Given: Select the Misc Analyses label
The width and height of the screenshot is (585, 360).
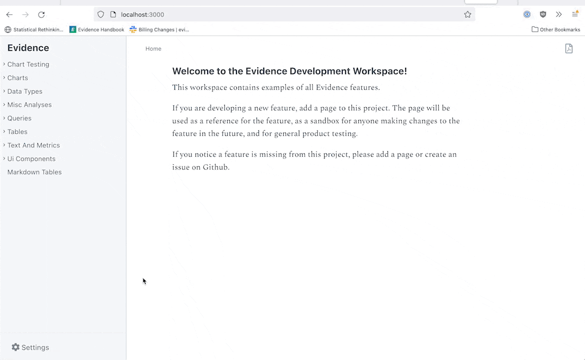Looking at the screenshot, I should pos(29,105).
